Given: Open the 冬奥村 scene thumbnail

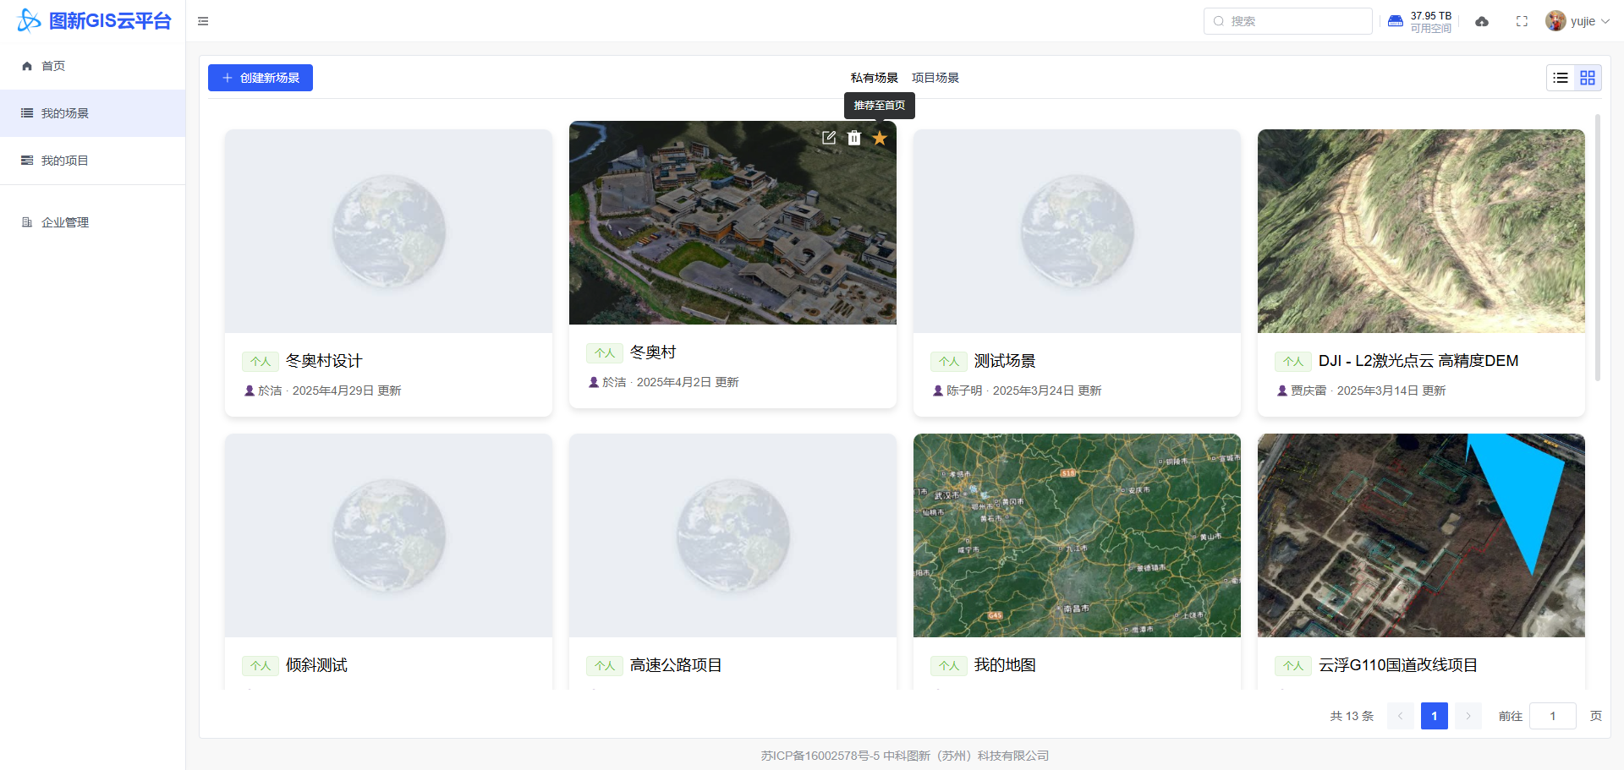Looking at the screenshot, I should point(732,222).
